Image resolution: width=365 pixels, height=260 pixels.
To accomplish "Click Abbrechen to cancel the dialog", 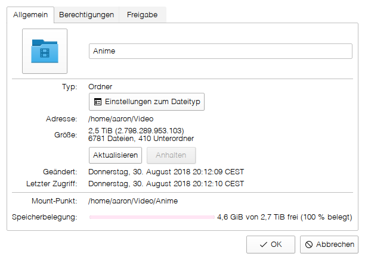I will [x=329, y=245].
